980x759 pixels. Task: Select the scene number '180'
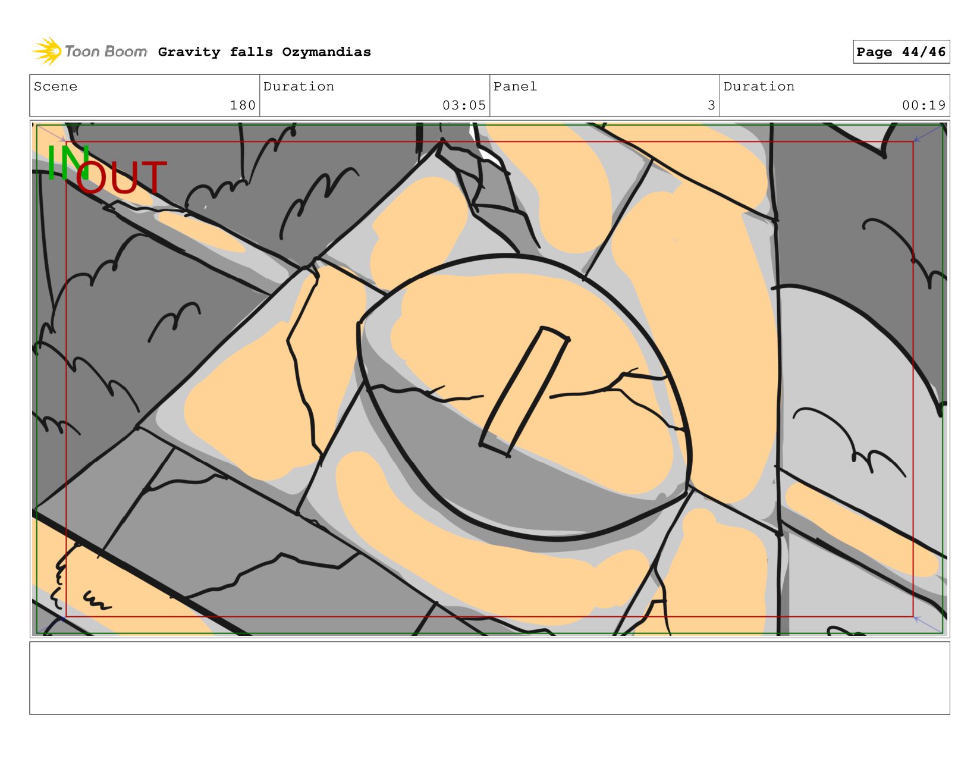[243, 105]
